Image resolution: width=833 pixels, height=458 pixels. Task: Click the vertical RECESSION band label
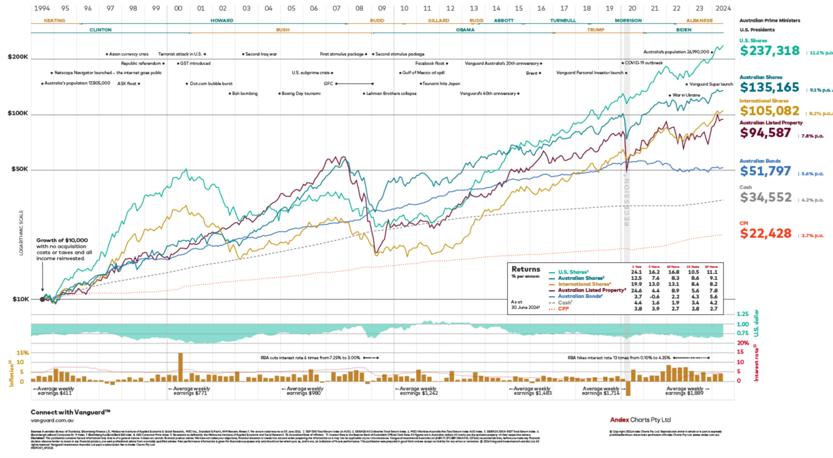click(626, 201)
